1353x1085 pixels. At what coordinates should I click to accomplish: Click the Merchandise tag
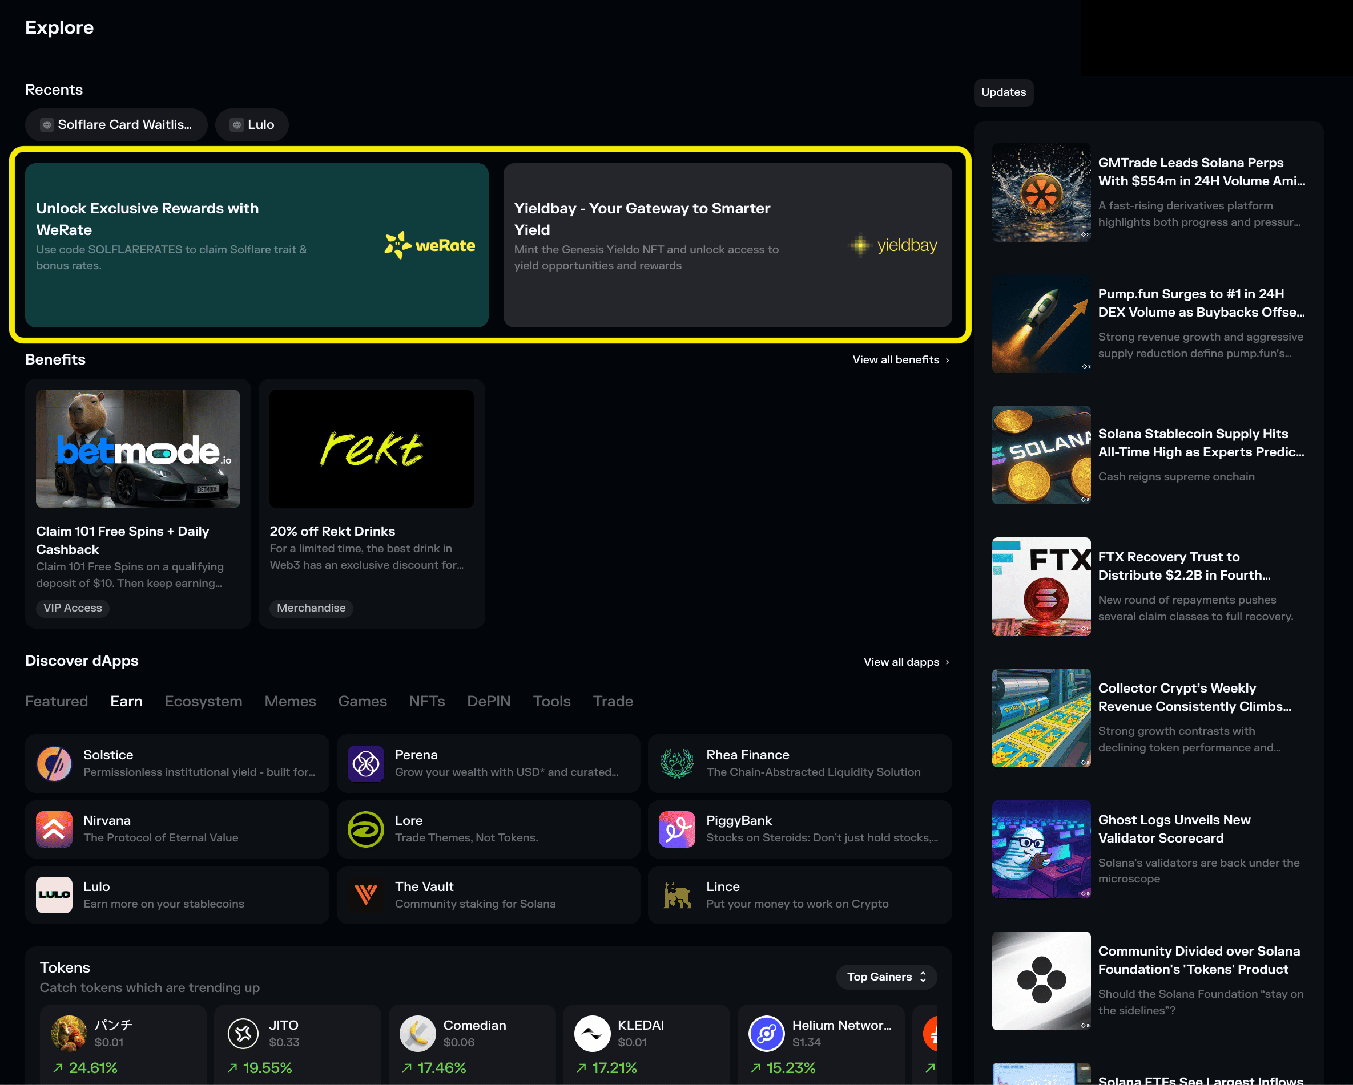click(x=311, y=608)
